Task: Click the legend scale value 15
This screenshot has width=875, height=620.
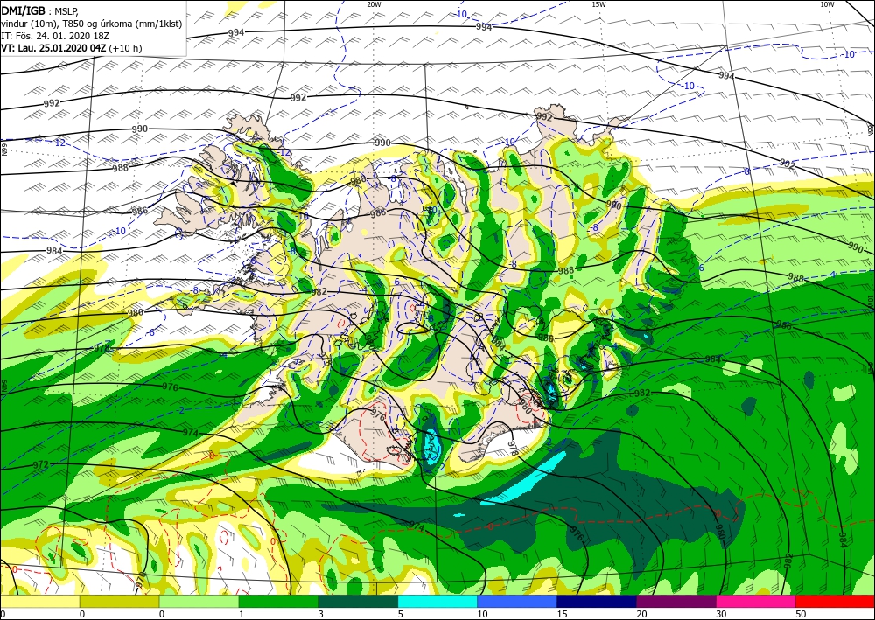Action: pyautogui.click(x=562, y=614)
